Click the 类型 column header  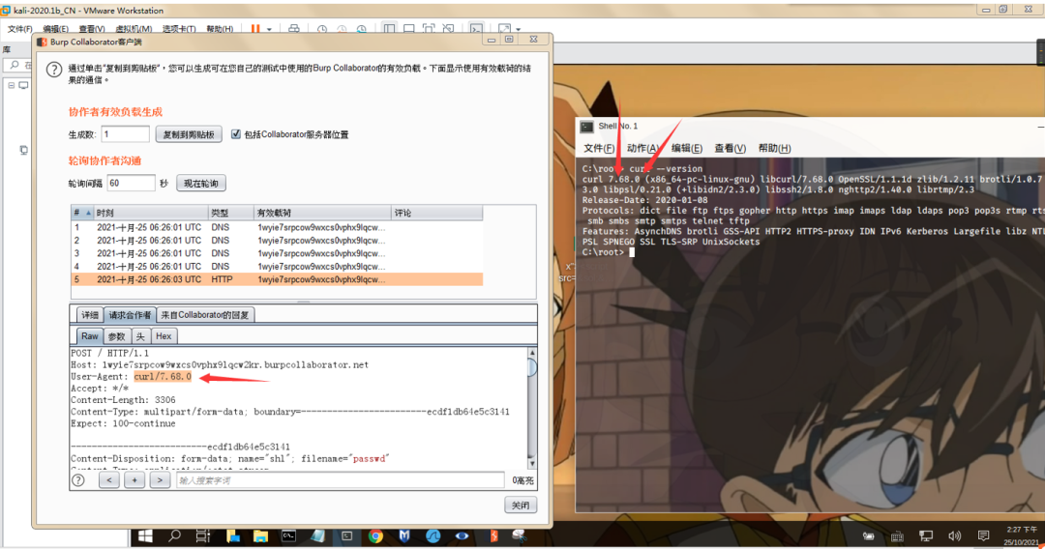(231, 213)
